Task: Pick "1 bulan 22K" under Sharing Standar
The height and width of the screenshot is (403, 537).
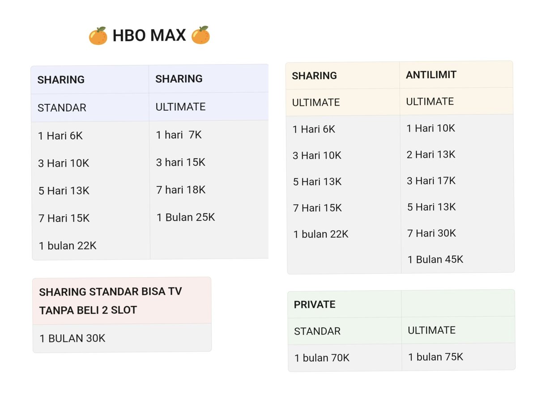Action: (67, 245)
